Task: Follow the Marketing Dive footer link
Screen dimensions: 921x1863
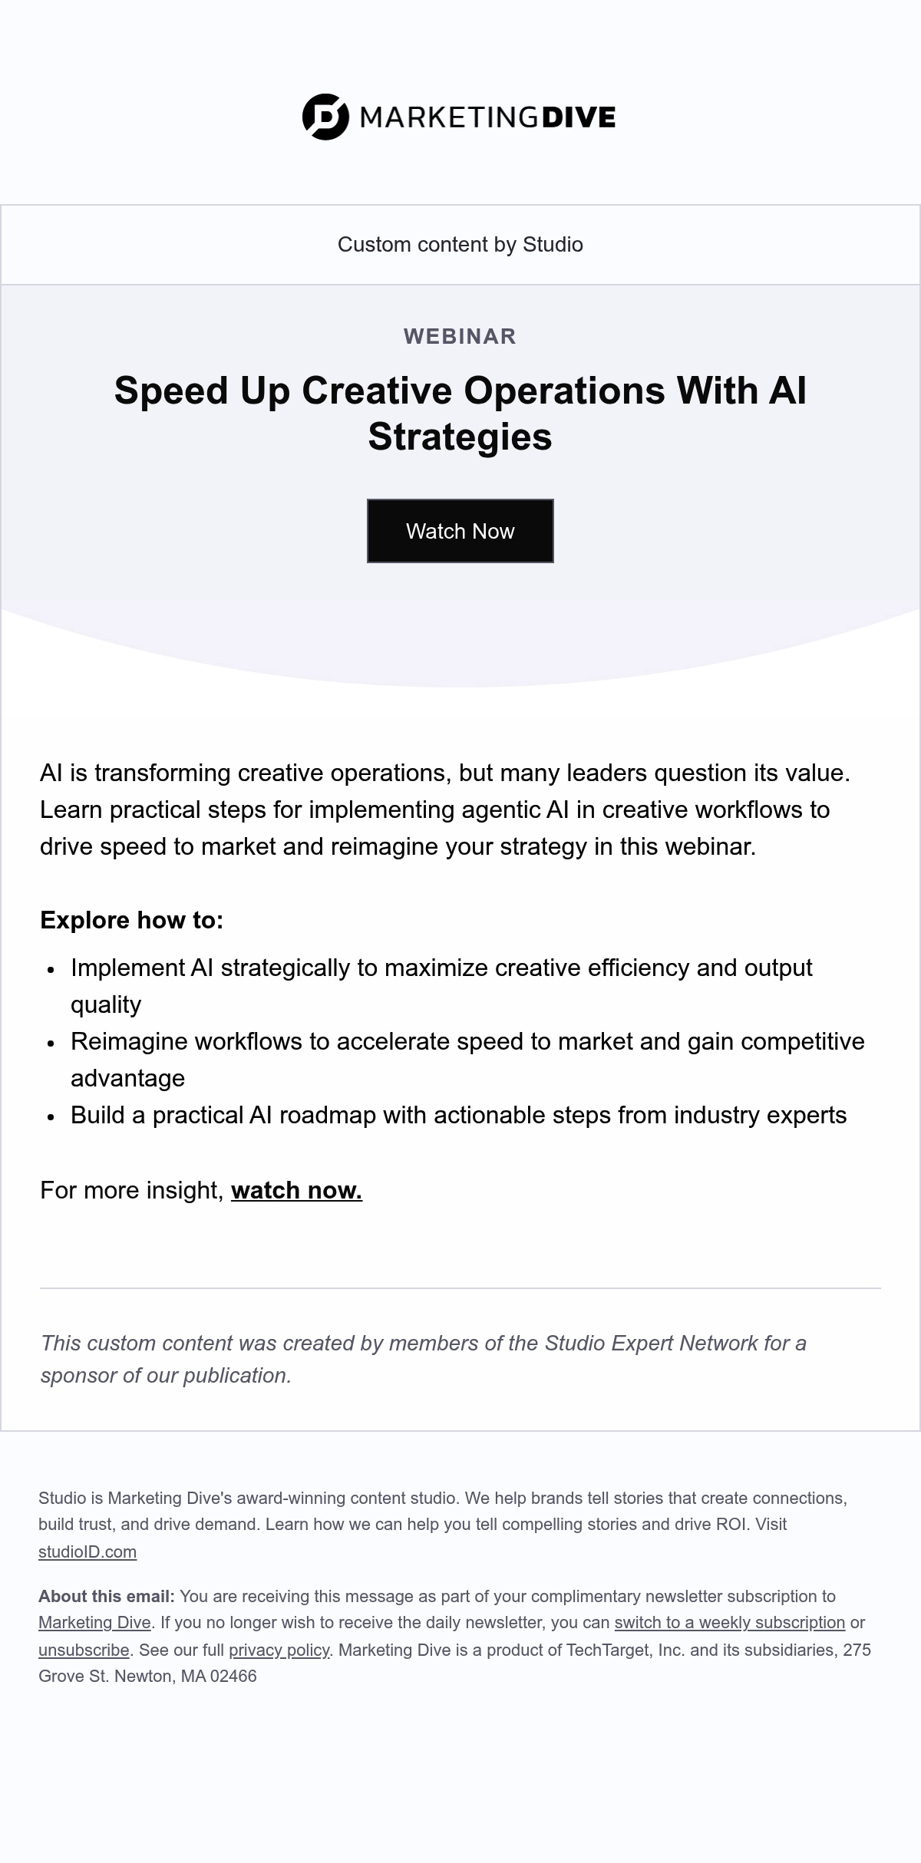Action: coord(94,1622)
